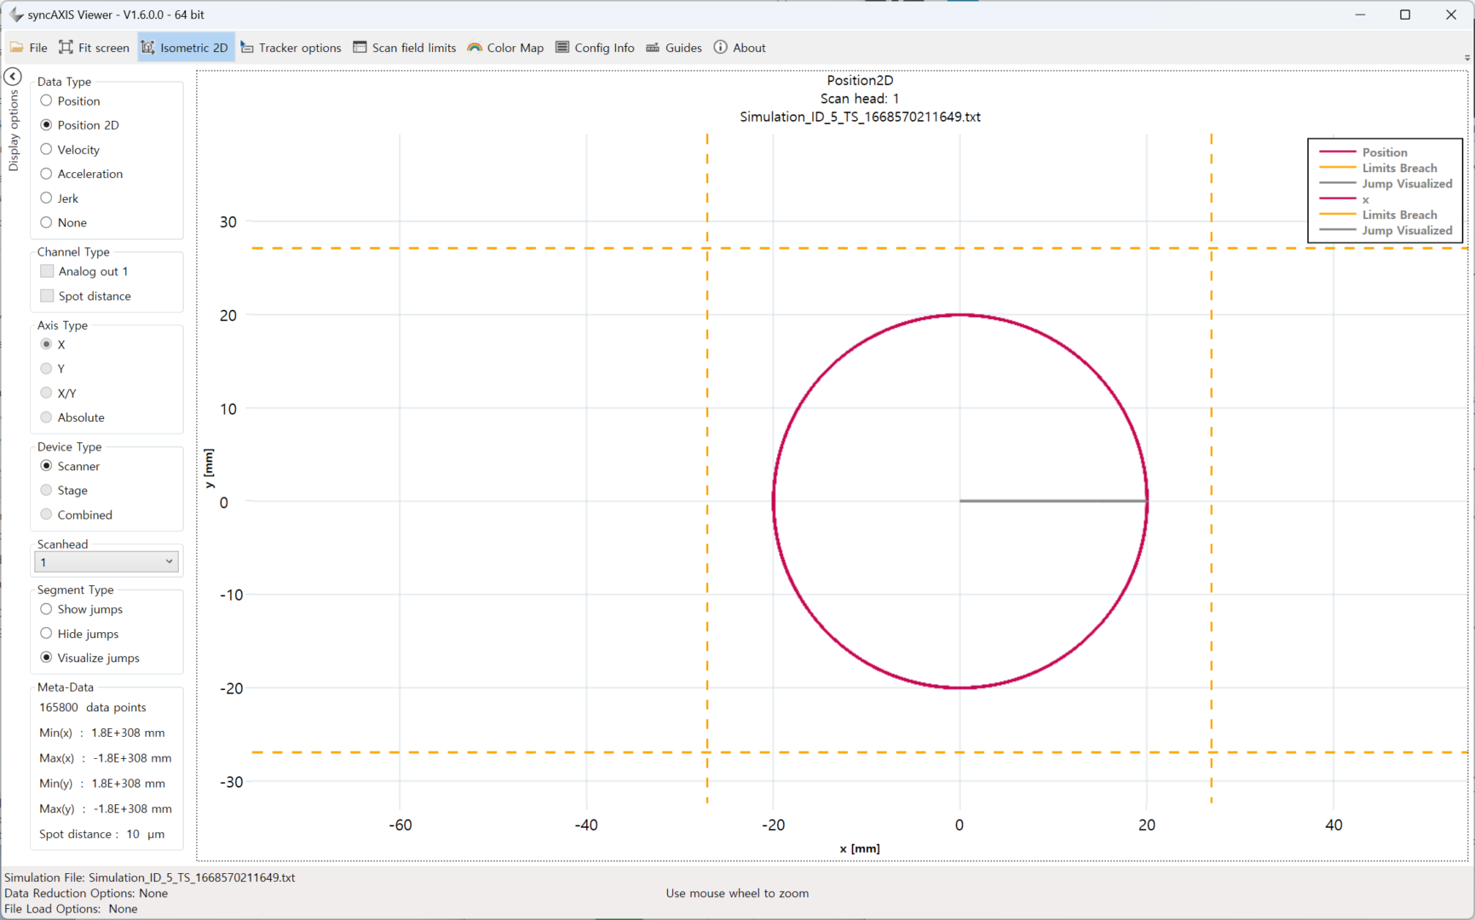Select the Position data type
The width and height of the screenshot is (1475, 920).
pos(46,101)
